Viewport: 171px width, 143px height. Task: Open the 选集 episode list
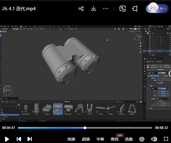[129, 139]
